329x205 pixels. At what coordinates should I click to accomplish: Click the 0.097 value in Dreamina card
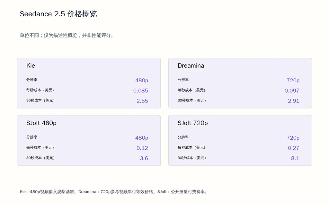point(292,91)
